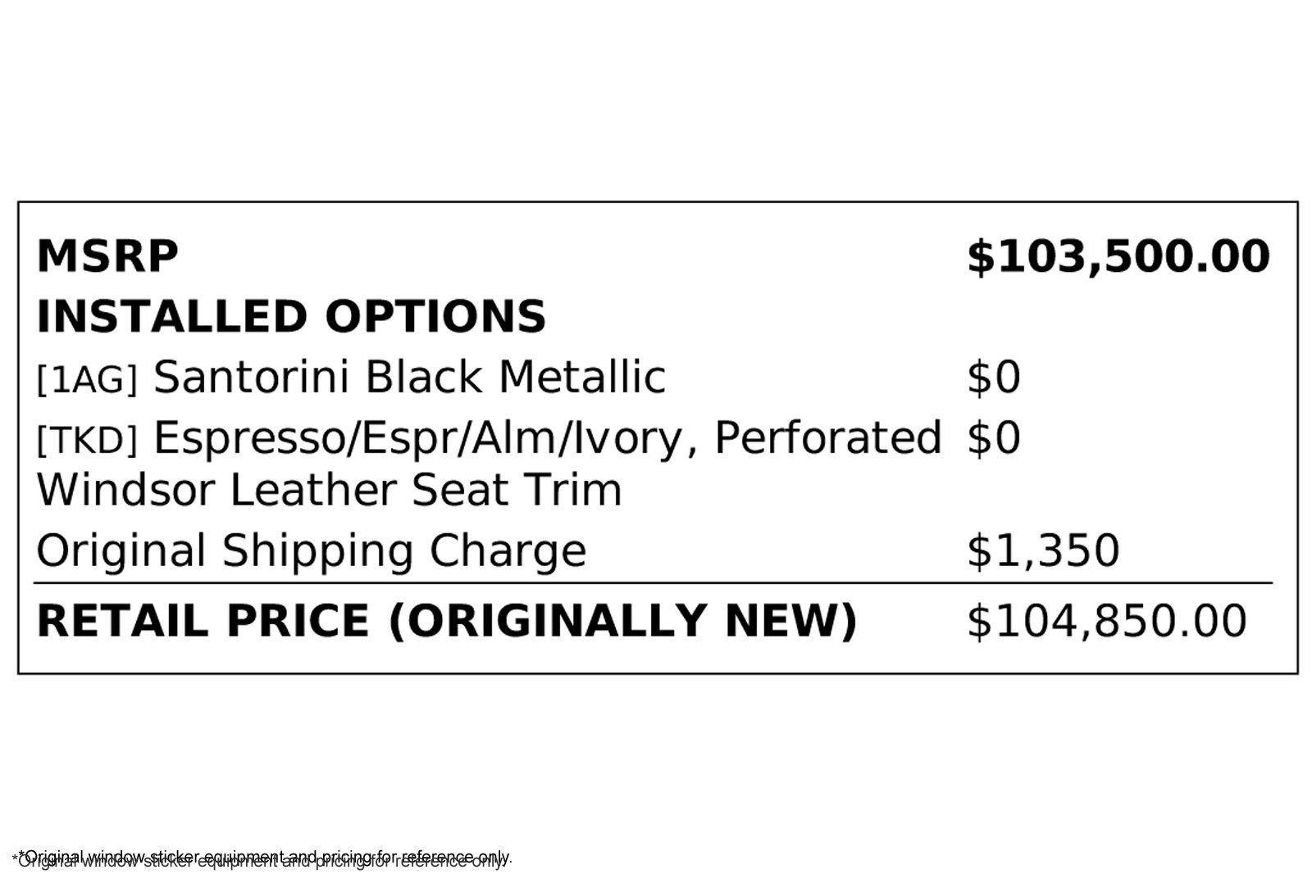This screenshot has height=874, width=1312.
Task: Click the $0 price beside Espresso trim option
Action: [x=993, y=438]
